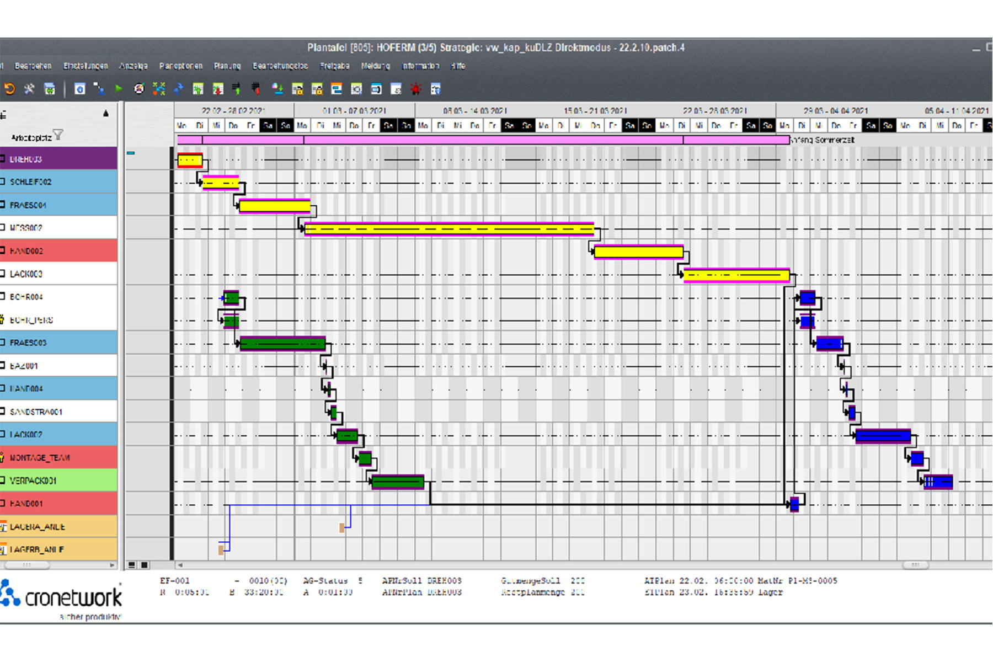Click the workplace list horizontal scrollbar thumb
993x662 pixels.
point(27,565)
